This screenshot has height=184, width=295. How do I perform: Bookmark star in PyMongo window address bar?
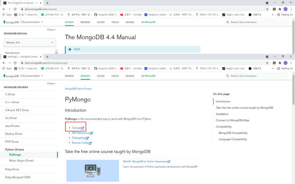point(267,63)
